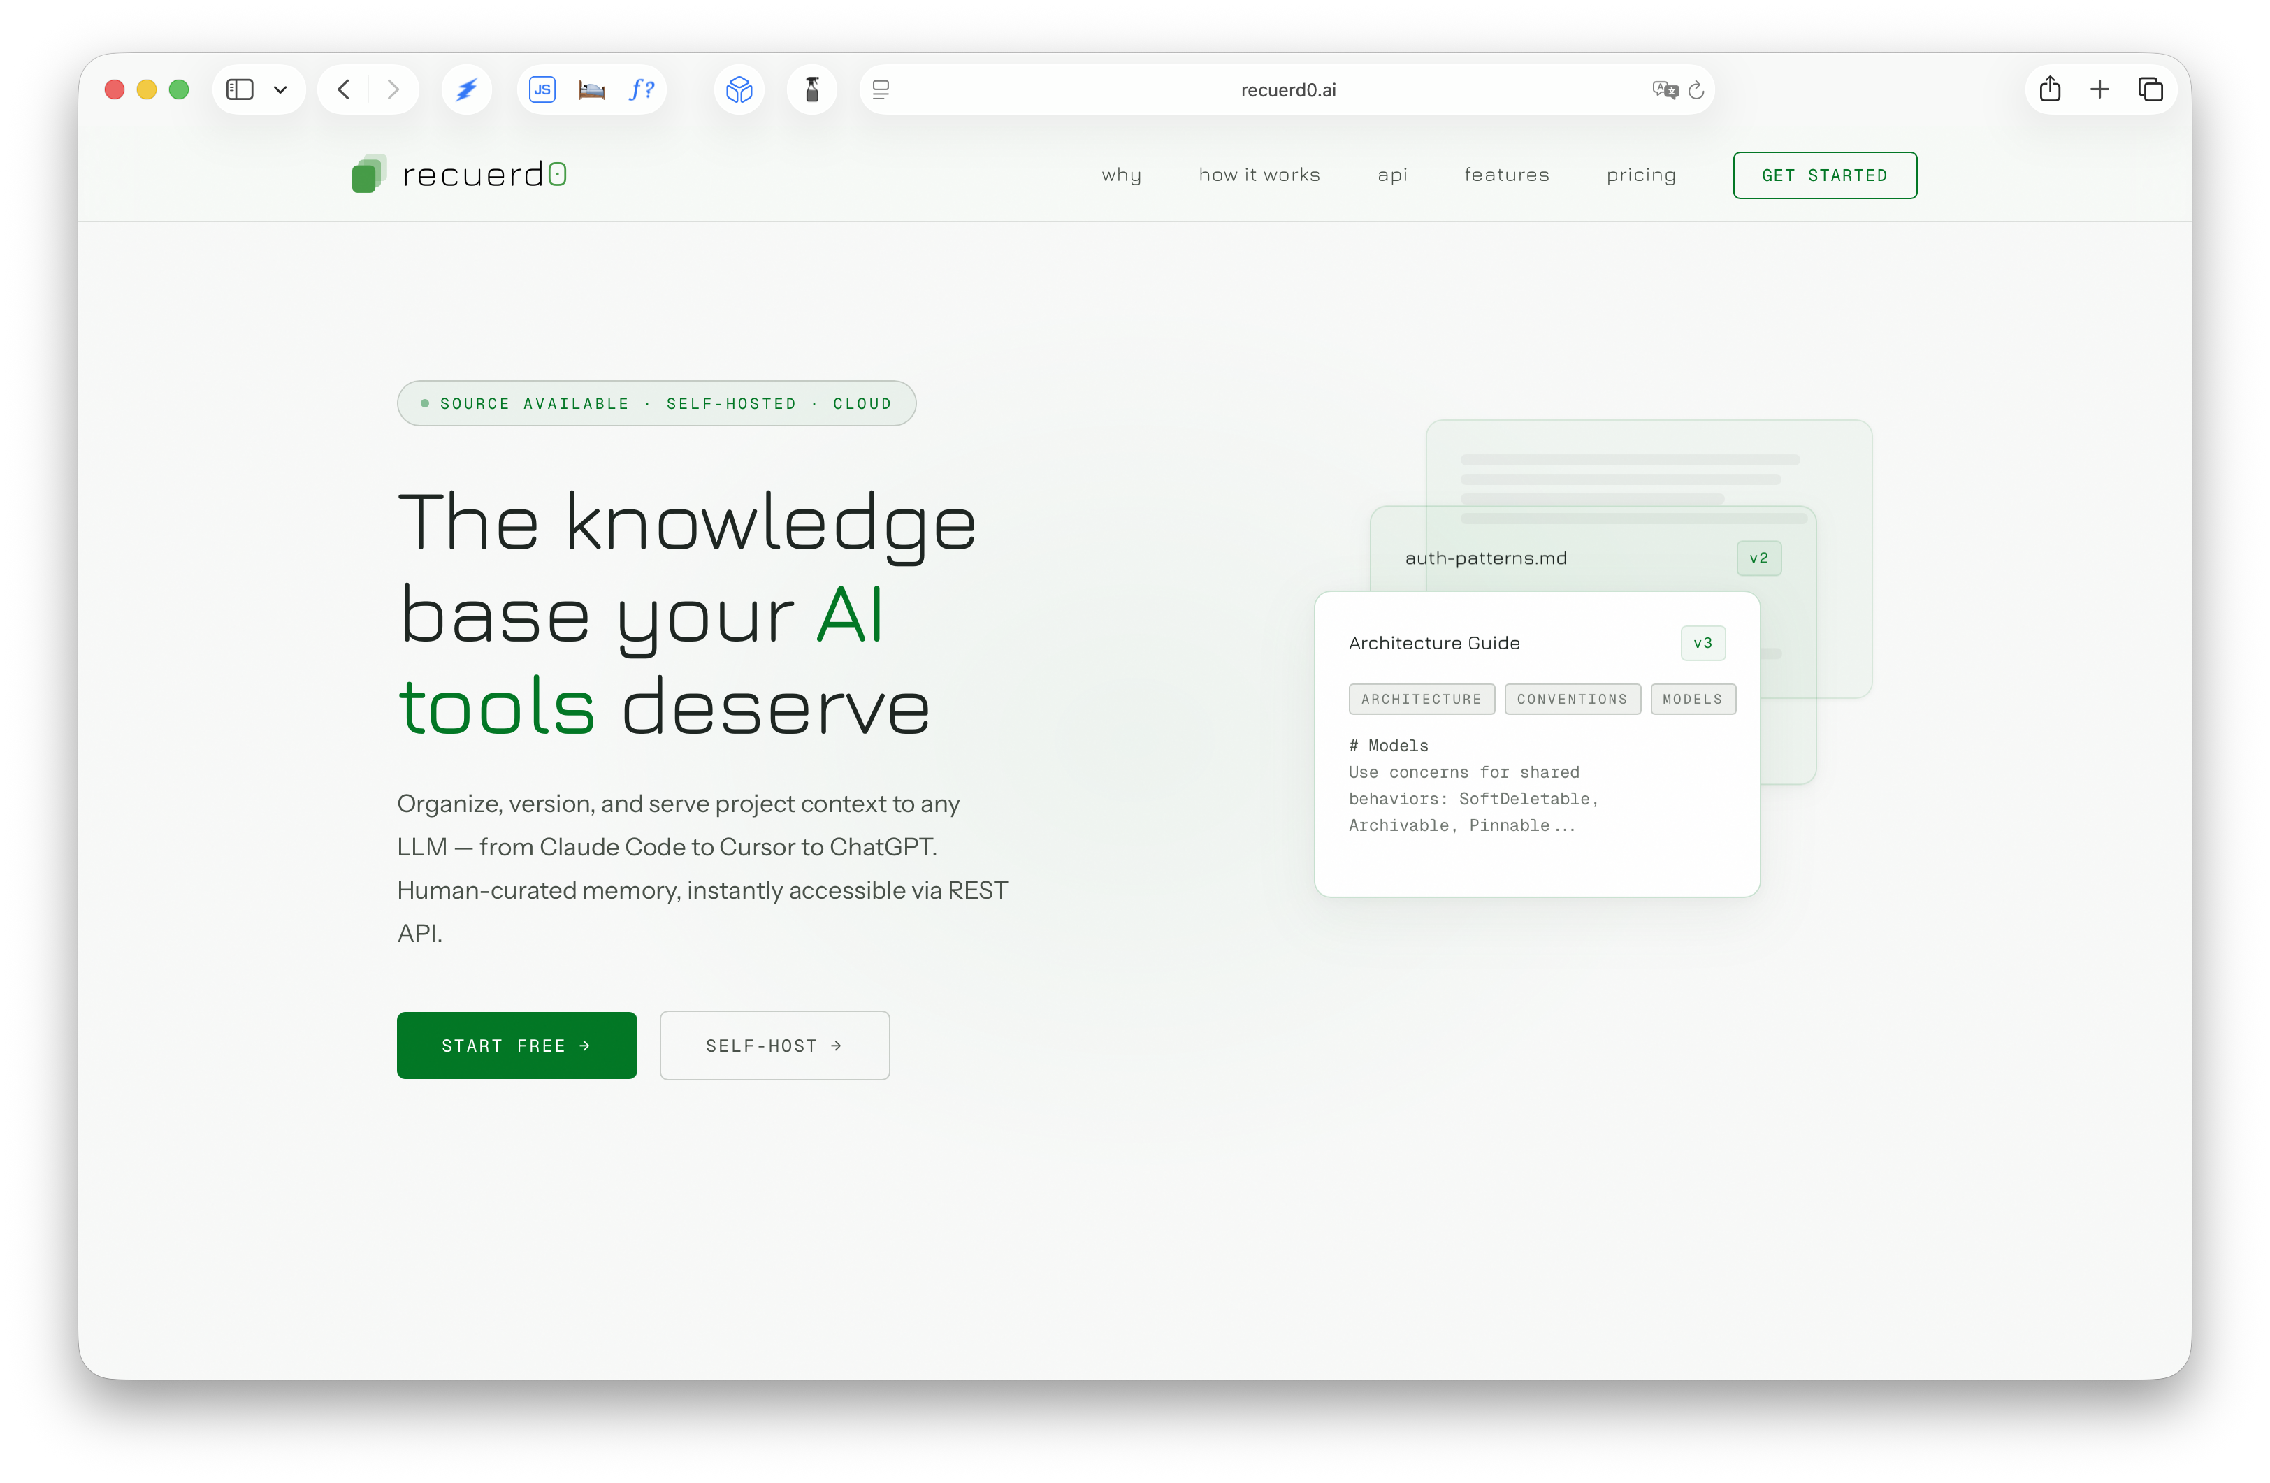Open the spray bottle cleaner extension
Image resolution: width=2270 pixels, height=1483 pixels.
click(x=811, y=89)
